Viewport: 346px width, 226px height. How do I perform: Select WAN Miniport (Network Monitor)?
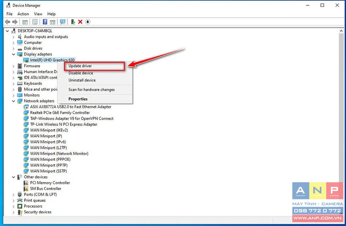tap(59, 154)
